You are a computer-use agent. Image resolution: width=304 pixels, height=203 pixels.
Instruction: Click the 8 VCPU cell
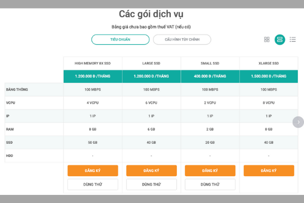[269, 103]
